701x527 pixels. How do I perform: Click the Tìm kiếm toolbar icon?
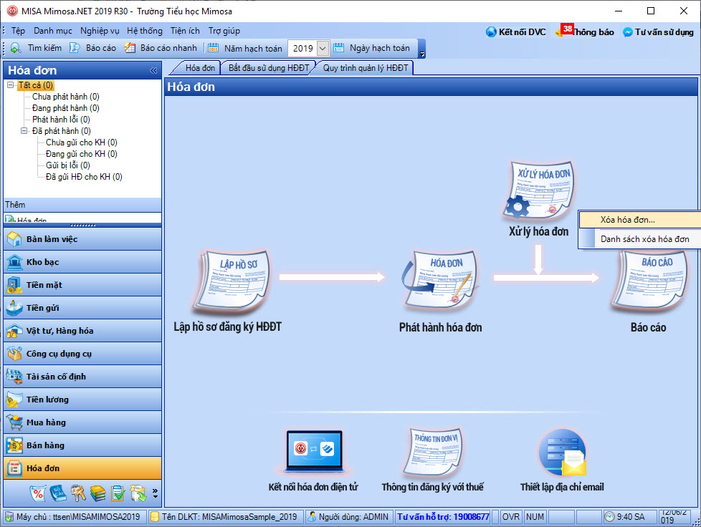[16, 48]
